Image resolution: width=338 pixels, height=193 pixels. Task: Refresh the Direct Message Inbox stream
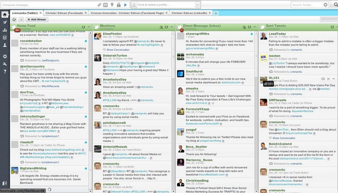(x=249, y=27)
